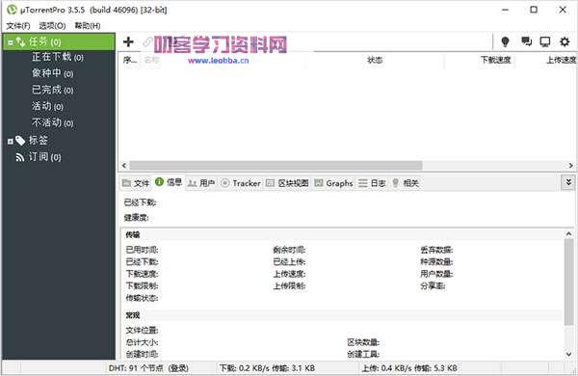The width and height of the screenshot is (578, 376).
Task: Click the left arrow of horizontal scrollbar
Action: click(124, 165)
